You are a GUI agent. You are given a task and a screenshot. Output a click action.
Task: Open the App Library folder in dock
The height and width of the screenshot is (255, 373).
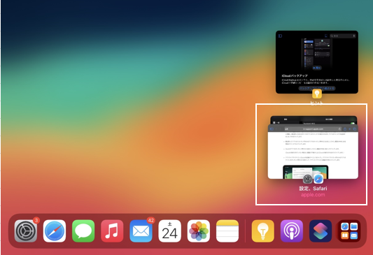point(349,231)
